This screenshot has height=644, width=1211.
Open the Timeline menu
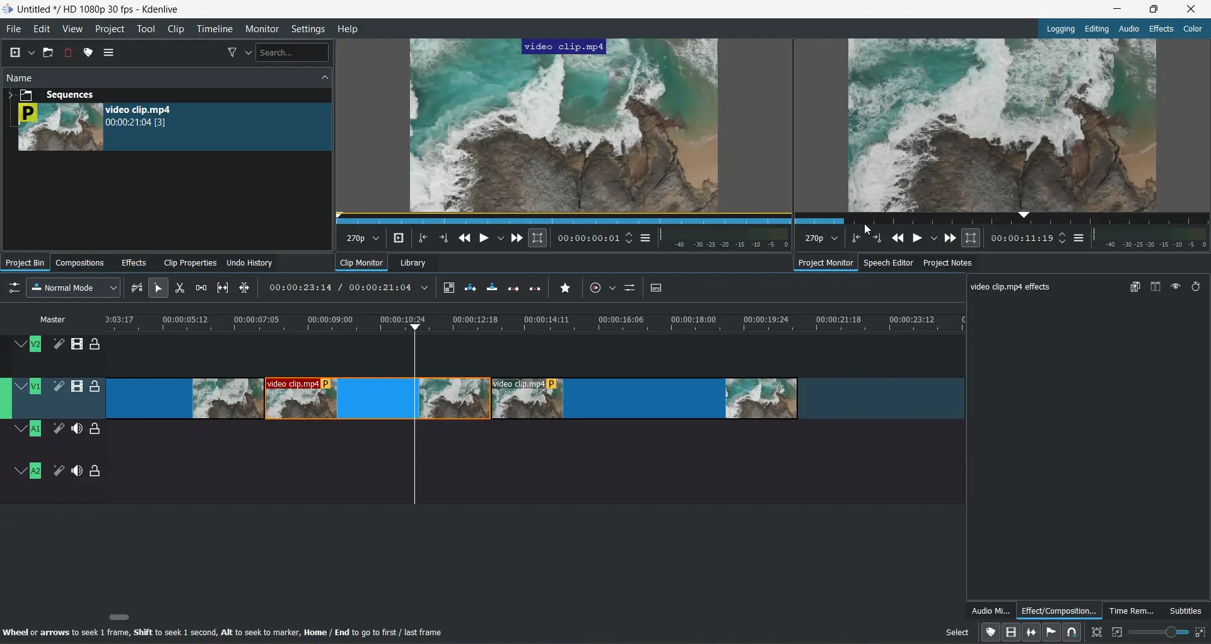click(x=215, y=30)
